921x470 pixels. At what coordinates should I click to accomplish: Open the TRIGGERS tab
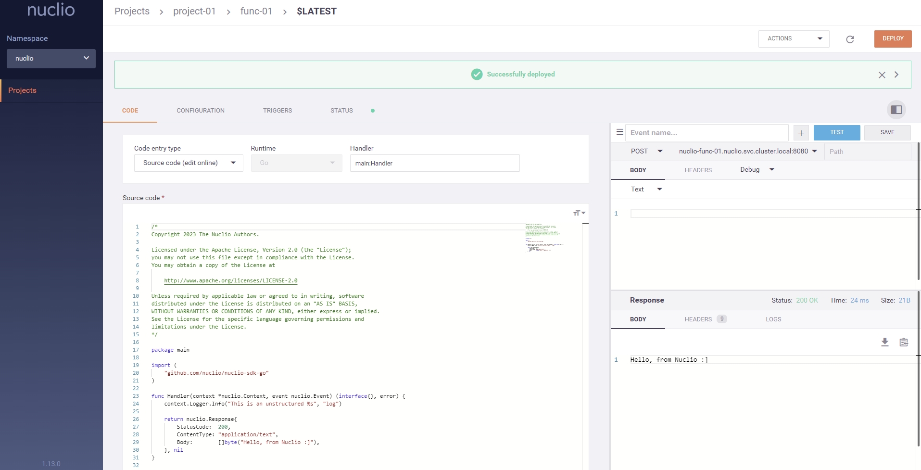click(278, 111)
